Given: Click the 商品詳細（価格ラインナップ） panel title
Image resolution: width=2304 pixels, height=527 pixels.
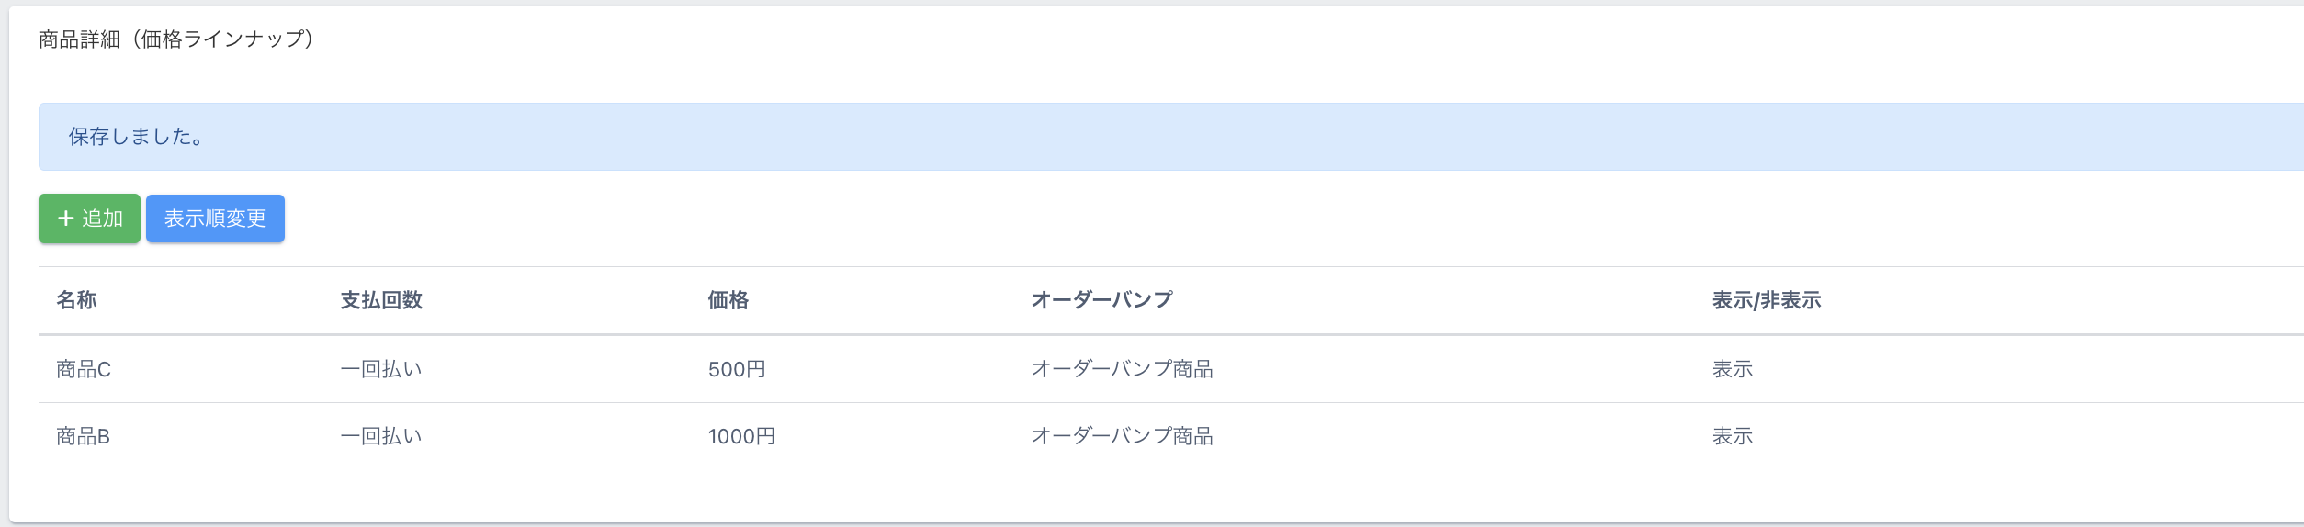Looking at the screenshot, I should pos(175,39).
